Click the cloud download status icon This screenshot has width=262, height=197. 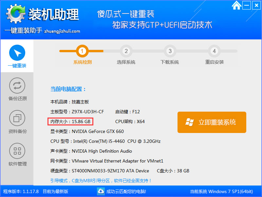click(101, 191)
